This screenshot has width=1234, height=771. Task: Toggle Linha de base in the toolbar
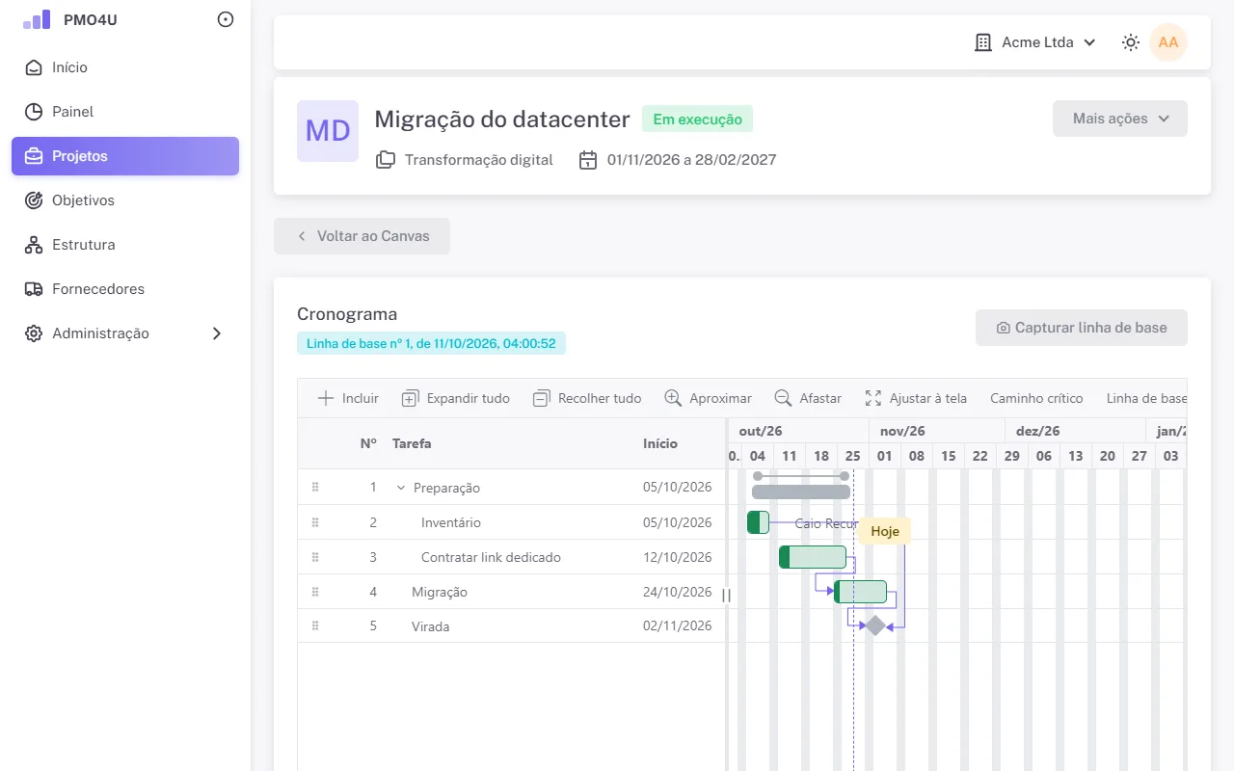click(x=1146, y=398)
